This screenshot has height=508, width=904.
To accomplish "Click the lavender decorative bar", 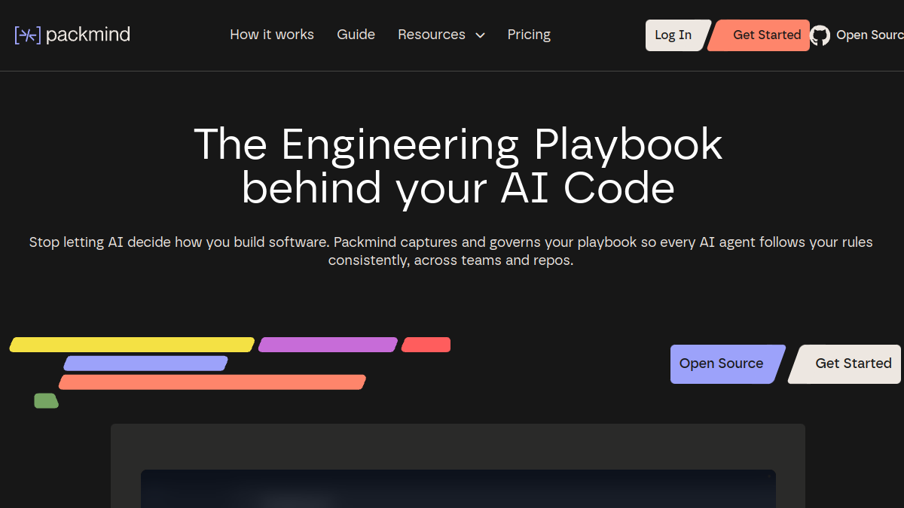I will 145,364.
